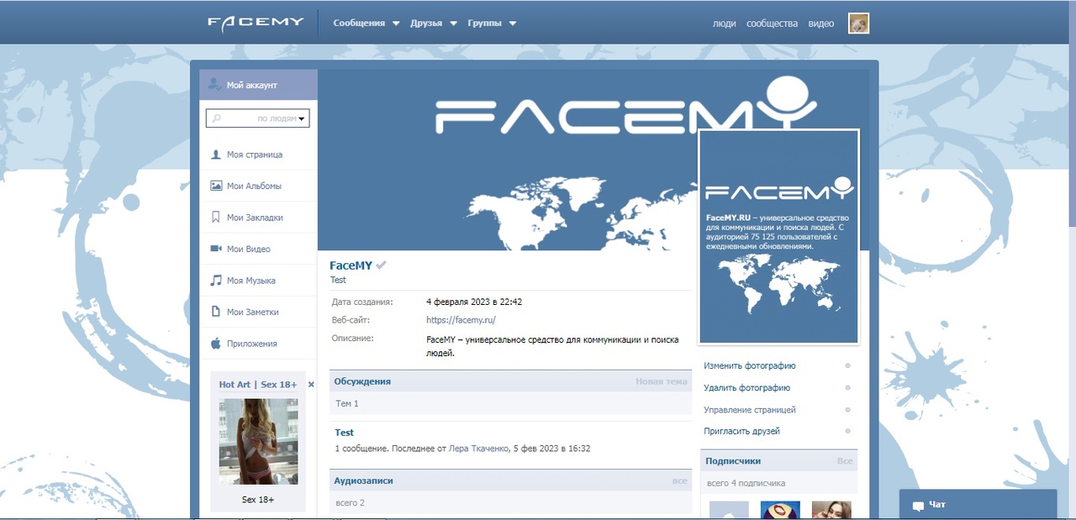Open the по людям search filter dropdown
1076x520 pixels.
click(x=302, y=119)
